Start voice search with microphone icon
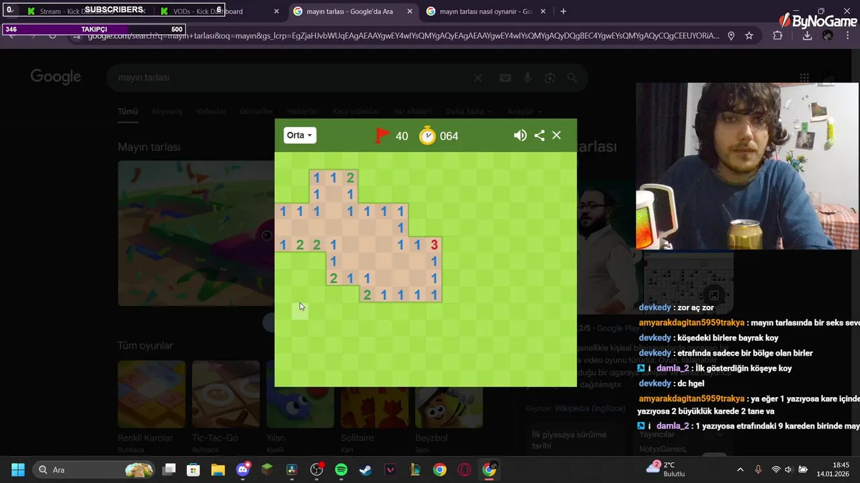Viewport: 860px width, 483px height. pos(527,78)
